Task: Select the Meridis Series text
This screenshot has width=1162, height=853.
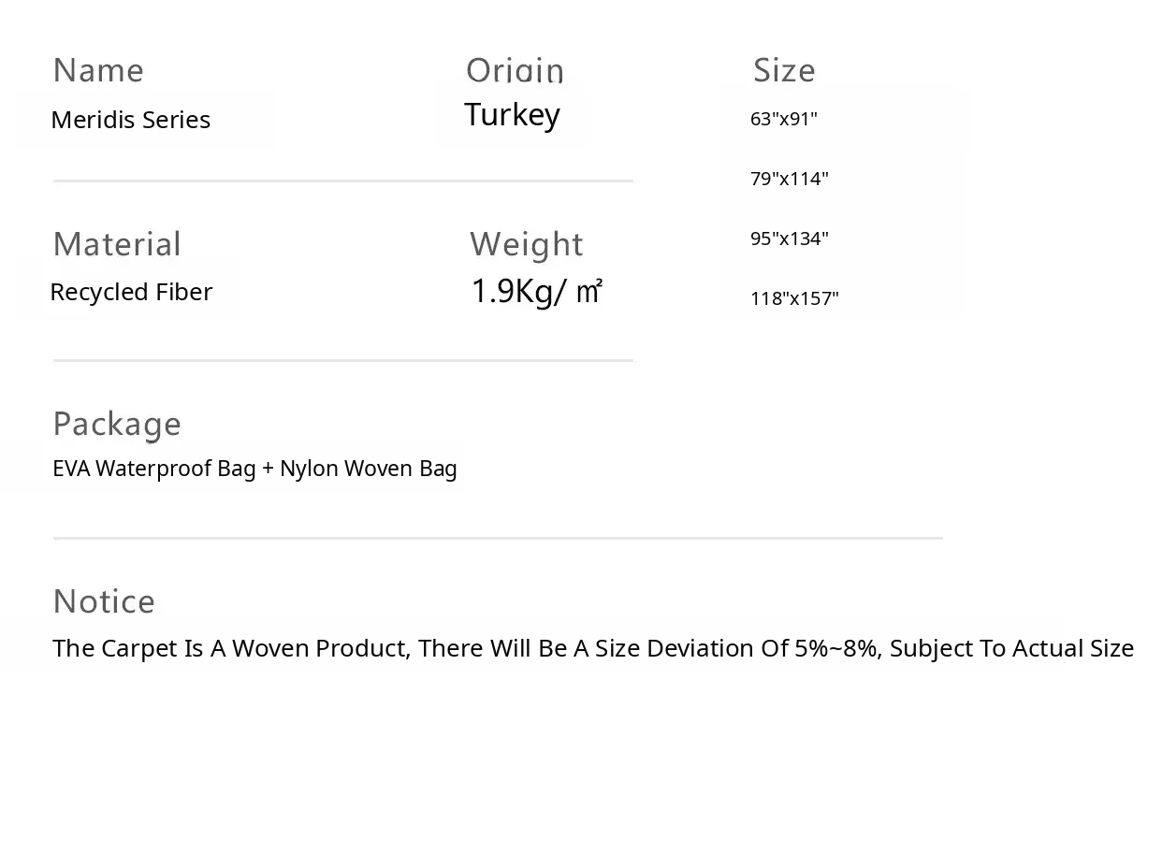Action: (x=131, y=120)
